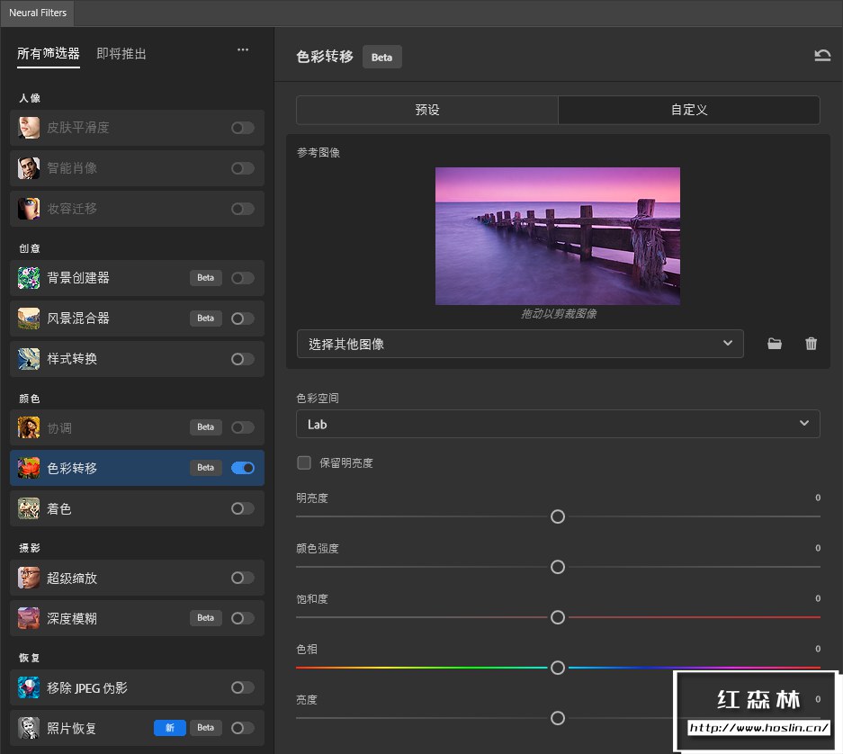Delete reference image with trash icon
Image resolution: width=843 pixels, height=754 pixels.
pyautogui.click(x=812, y=344)
